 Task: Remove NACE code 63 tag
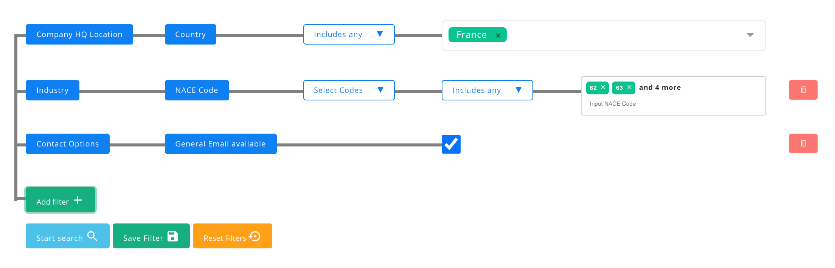[x=629, y=87]
